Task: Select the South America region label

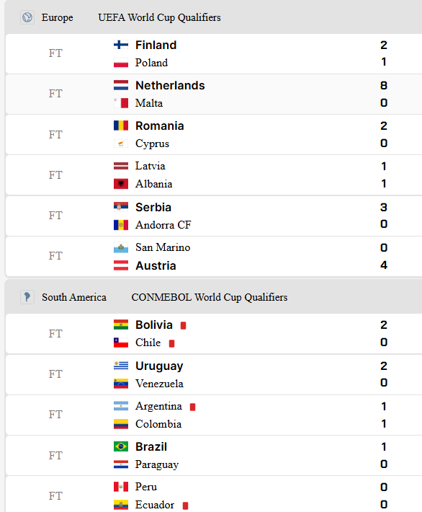Action: pos(74,297)
